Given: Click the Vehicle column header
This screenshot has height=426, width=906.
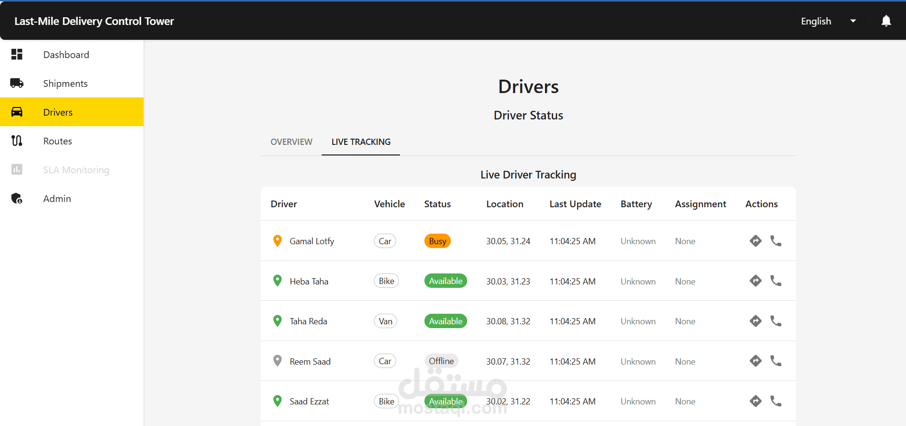Looking at the screenshot, I should [389, 204].
